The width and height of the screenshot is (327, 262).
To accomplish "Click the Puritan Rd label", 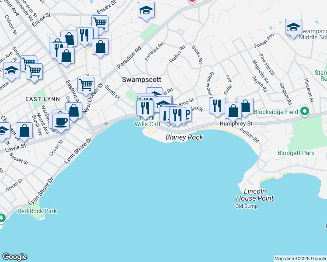I will (249, 135).
